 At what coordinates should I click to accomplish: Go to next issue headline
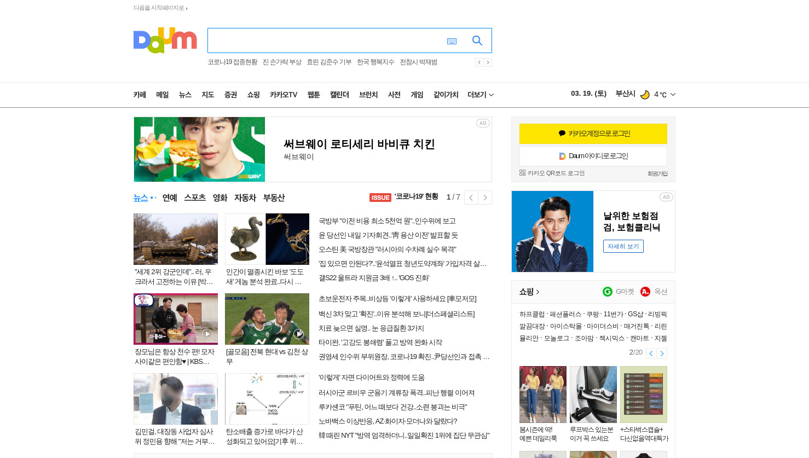(x=485, y=198)
